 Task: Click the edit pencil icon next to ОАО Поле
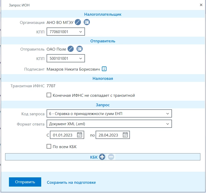point(71,49)
